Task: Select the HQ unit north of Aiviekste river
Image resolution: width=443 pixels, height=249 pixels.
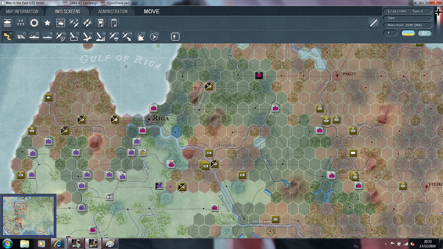Action: (x=209, y=153)
